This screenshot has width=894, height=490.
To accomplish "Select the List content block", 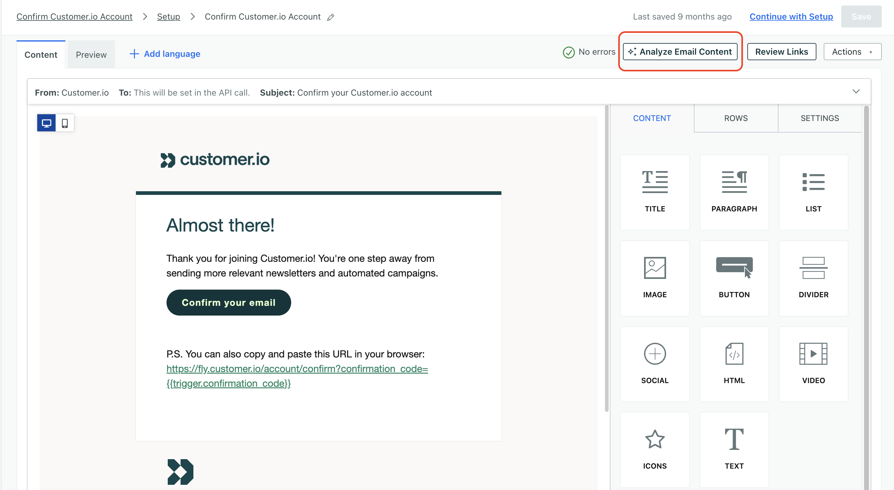I will click(813, 192).
